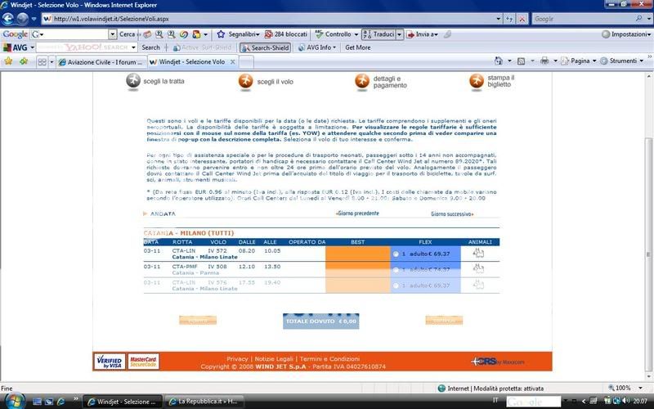Image resolution: width=654 pixels, height=409 pixels.
Task: Click the animal icon for flight IV 508
Action: point(479,268)
